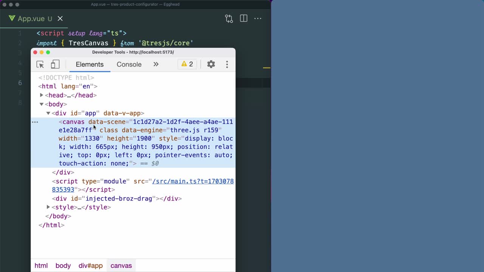Expand the style element node
This screenshot has width=484, height=272.
pyautogui.click(x=48, y=207)
